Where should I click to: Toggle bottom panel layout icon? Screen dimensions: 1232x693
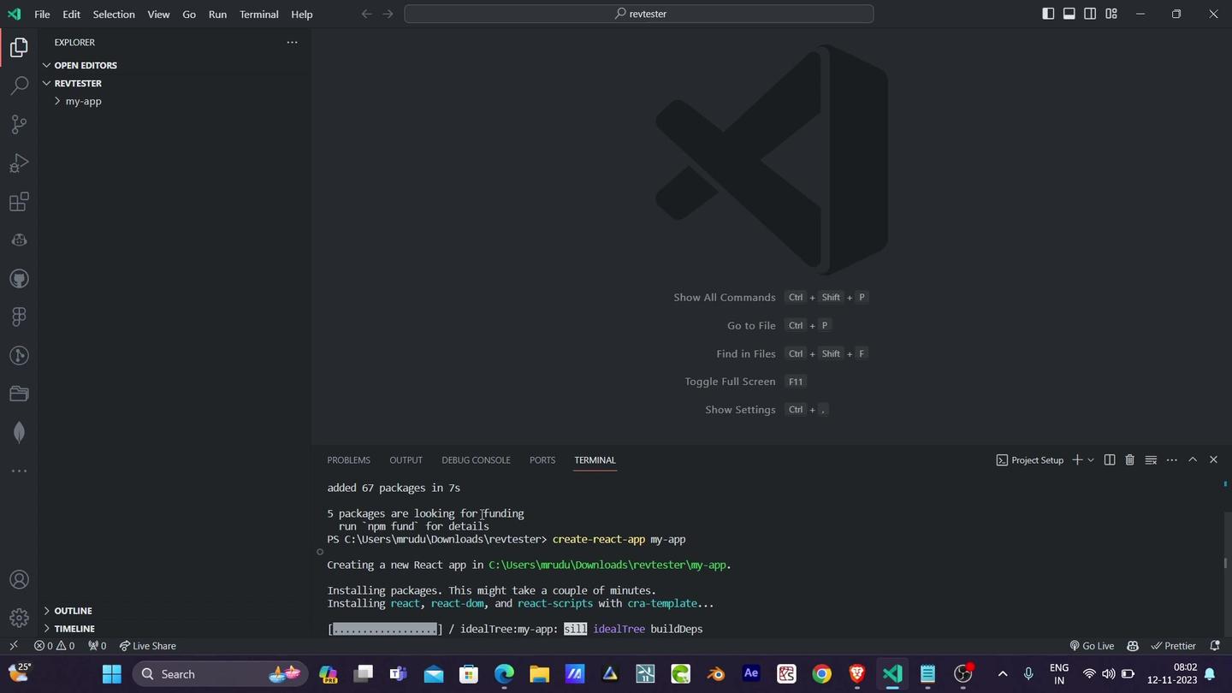1069,14
